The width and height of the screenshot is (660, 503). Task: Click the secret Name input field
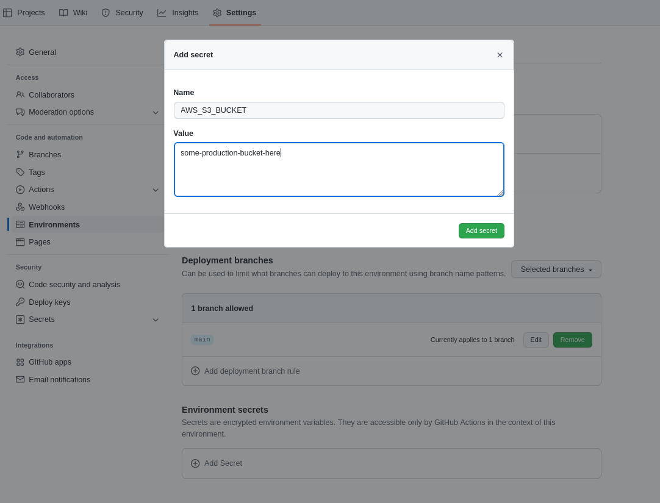[x=339, y=110]
